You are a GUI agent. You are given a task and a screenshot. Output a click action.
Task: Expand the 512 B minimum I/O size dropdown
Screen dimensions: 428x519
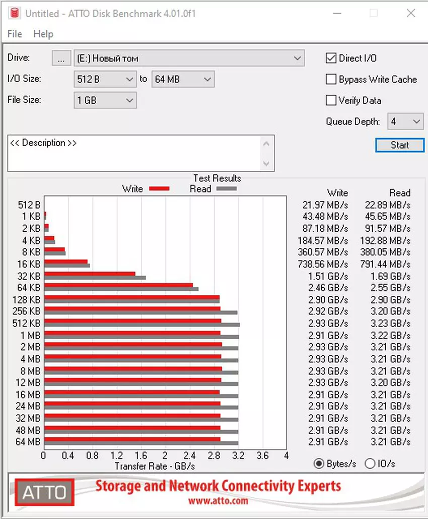[105, 79]
